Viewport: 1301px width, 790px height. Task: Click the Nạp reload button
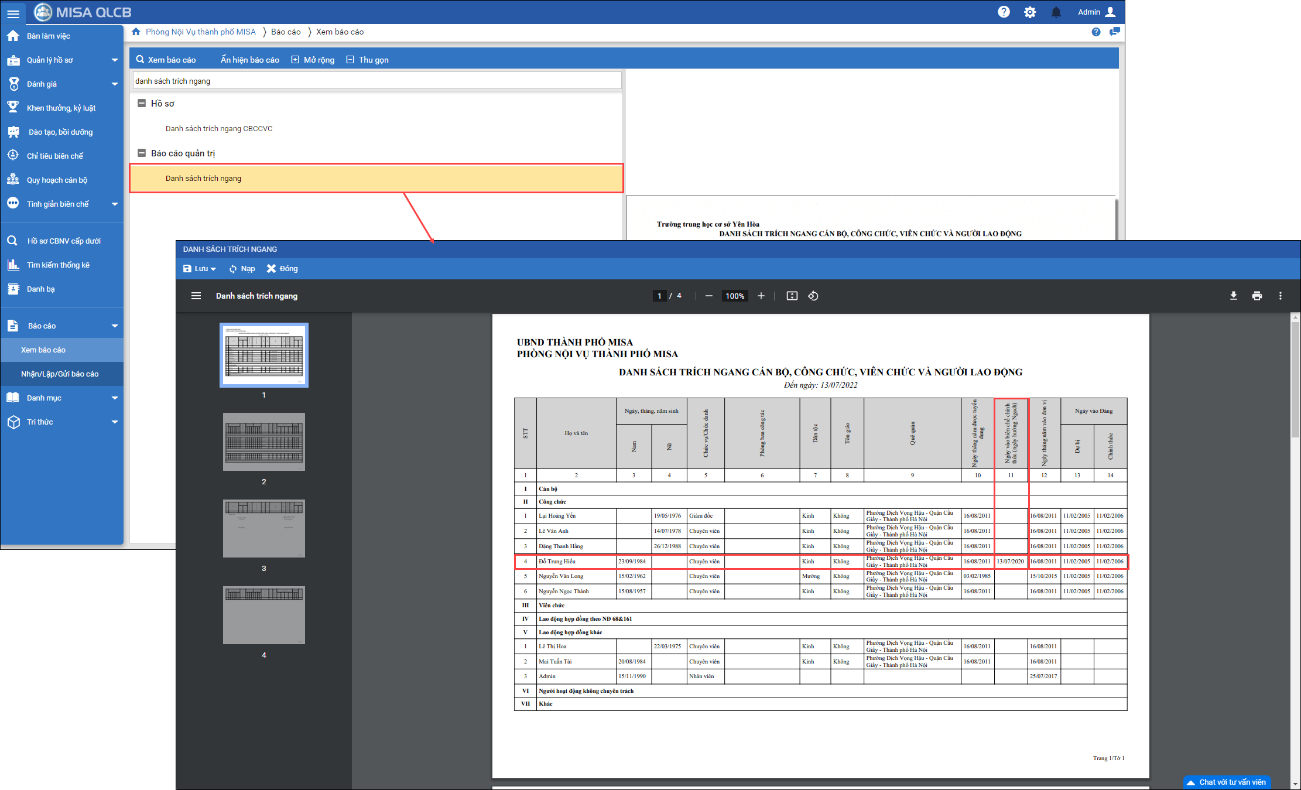(242, 269)
